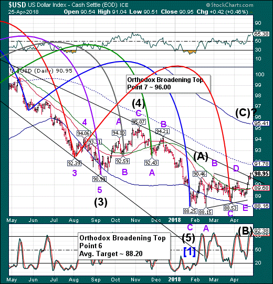Click the 2018 marker on the main time axis

[175, 220]
